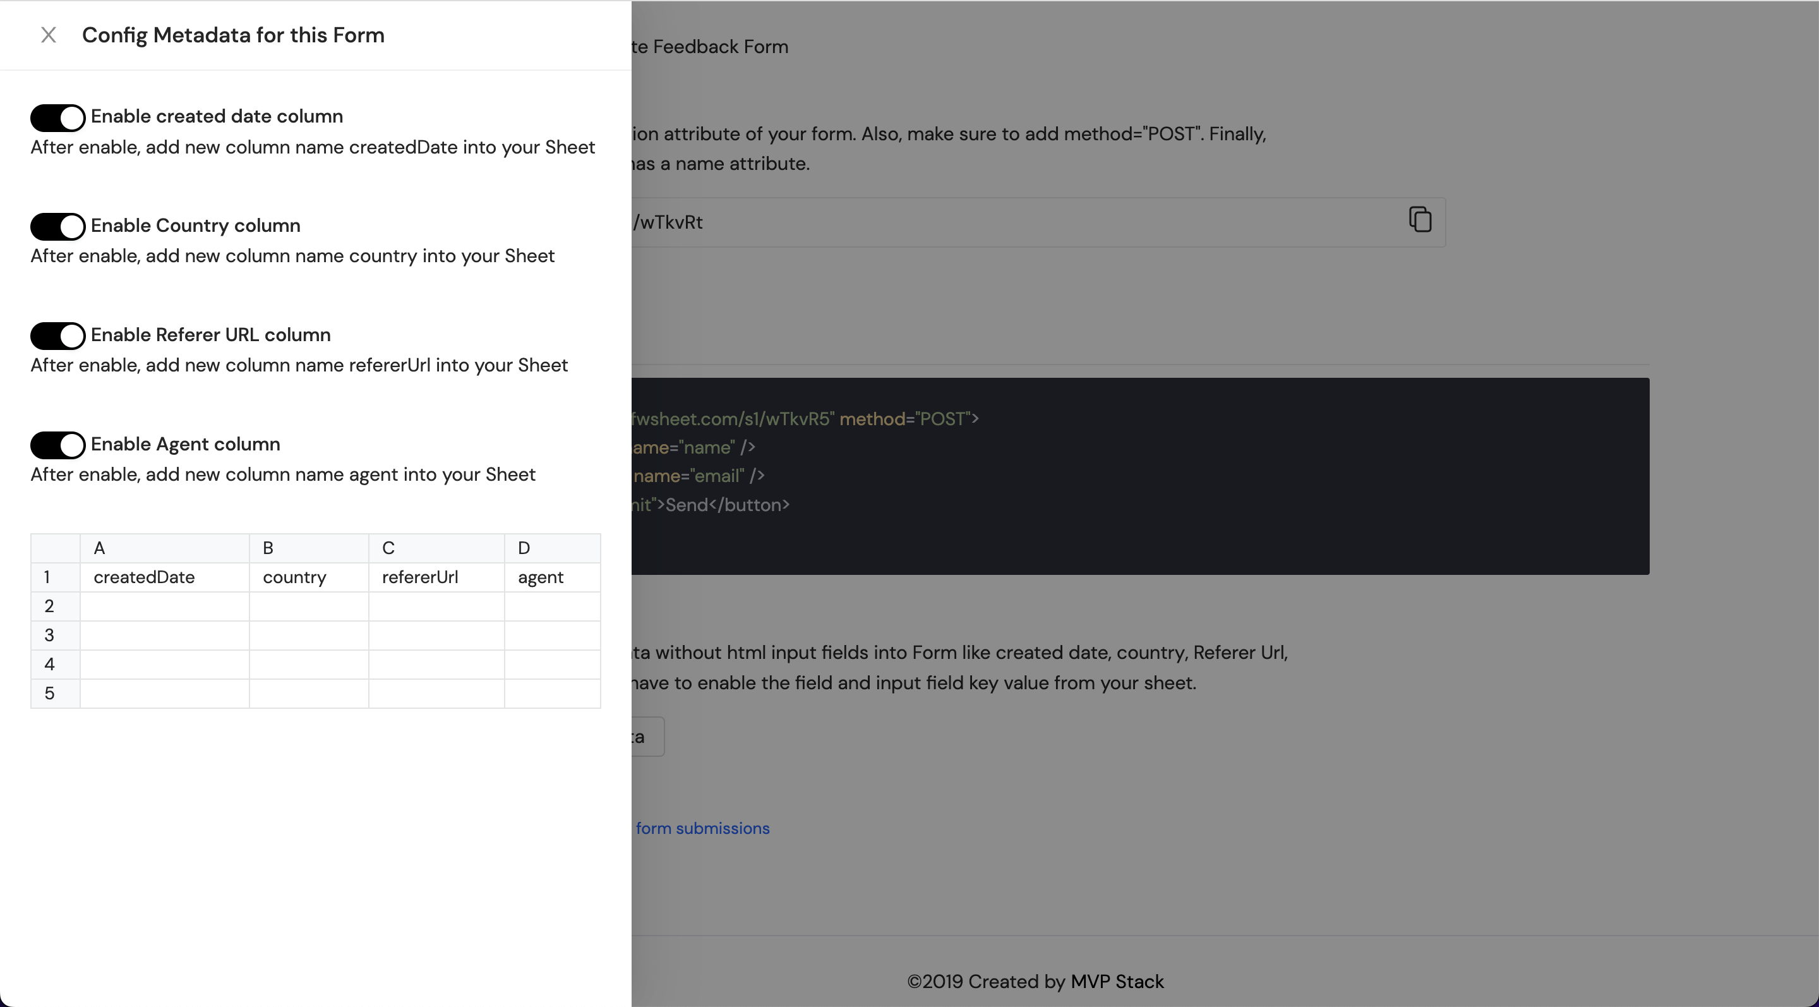Click the HTML code example block
Viewport: 1819px width, 1007px height.
coord(1139,476)
